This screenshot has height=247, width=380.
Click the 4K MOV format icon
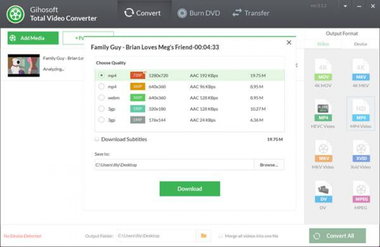pyautogui.click(x=323, y=70)
